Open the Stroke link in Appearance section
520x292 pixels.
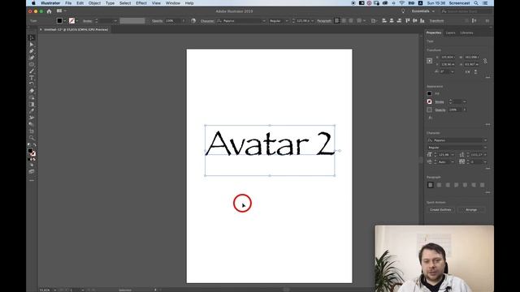coord(440,102)
